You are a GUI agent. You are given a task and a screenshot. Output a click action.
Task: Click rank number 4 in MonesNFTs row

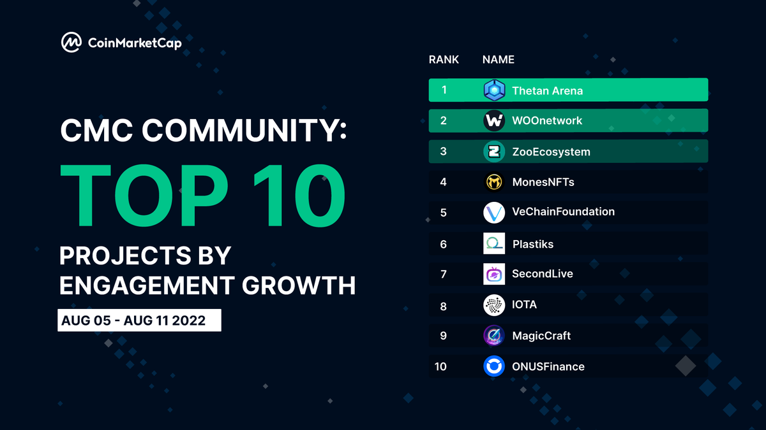pyautogui.click(x=444, y=182)
